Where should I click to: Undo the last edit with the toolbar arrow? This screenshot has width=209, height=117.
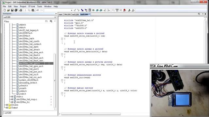[38, 10]
